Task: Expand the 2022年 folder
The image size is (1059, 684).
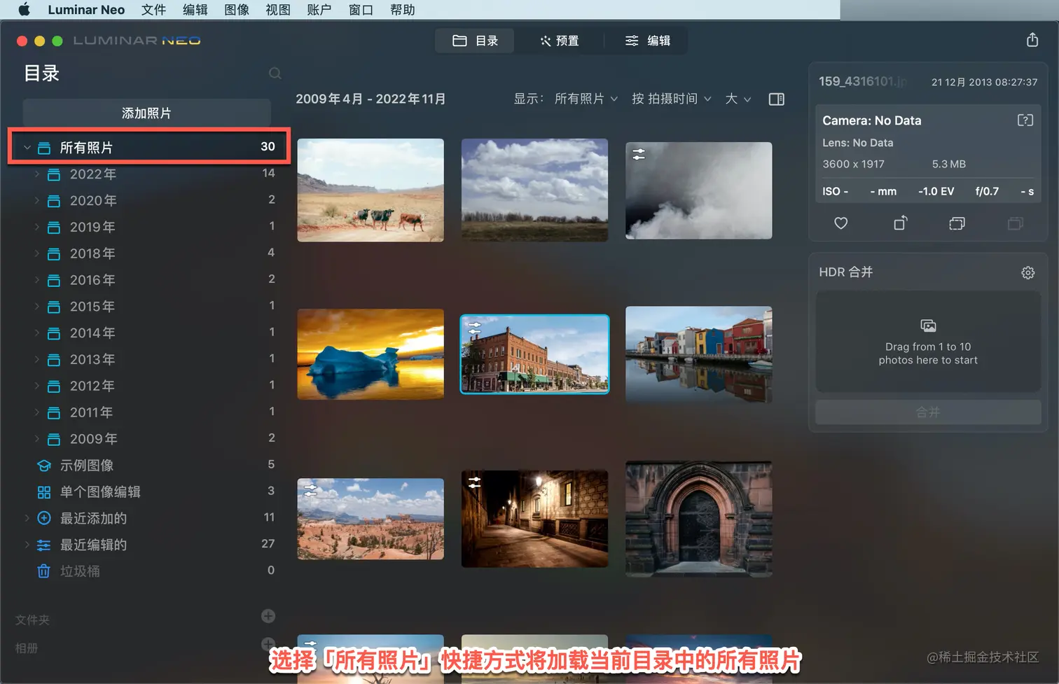Action: coord(37,174)
